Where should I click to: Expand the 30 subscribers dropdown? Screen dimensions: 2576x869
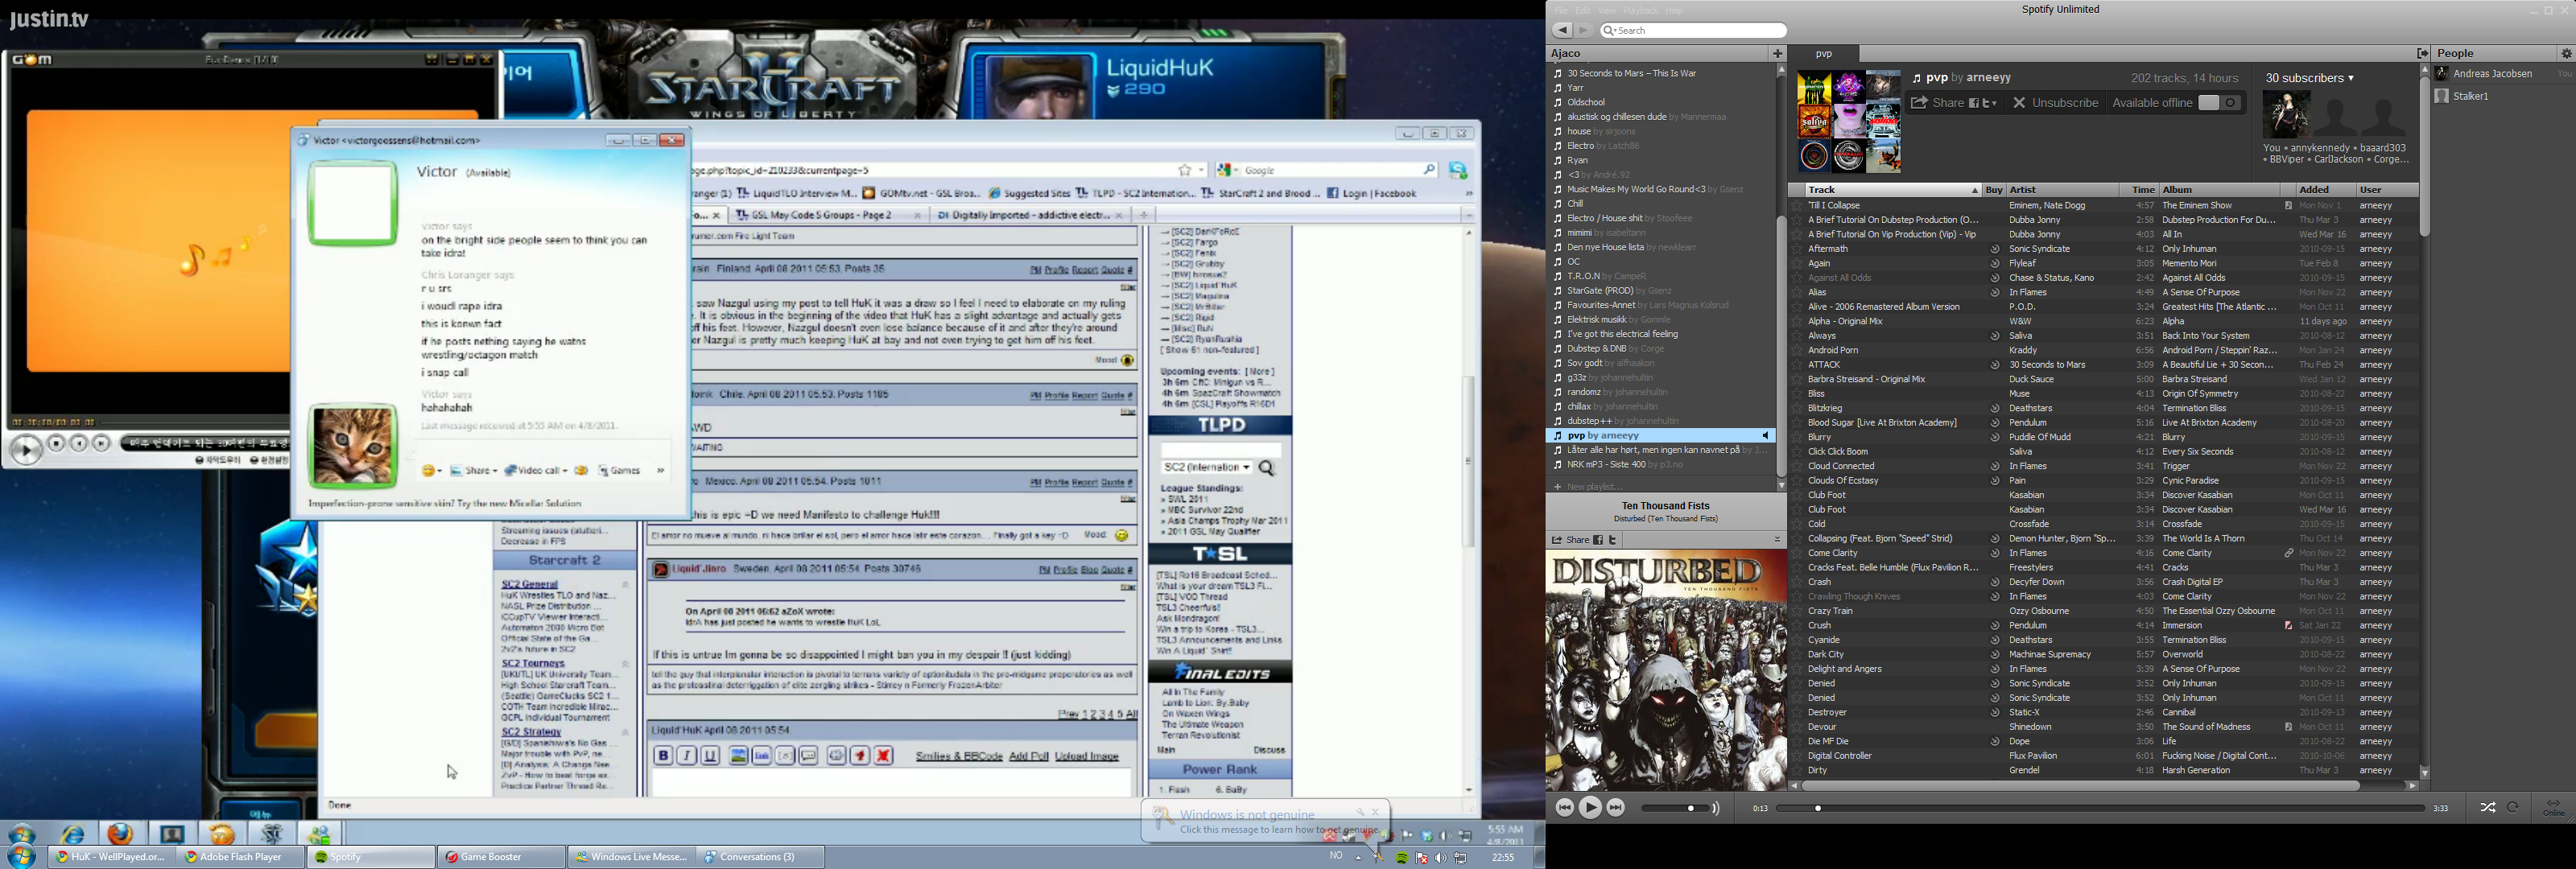point(2310,78)
